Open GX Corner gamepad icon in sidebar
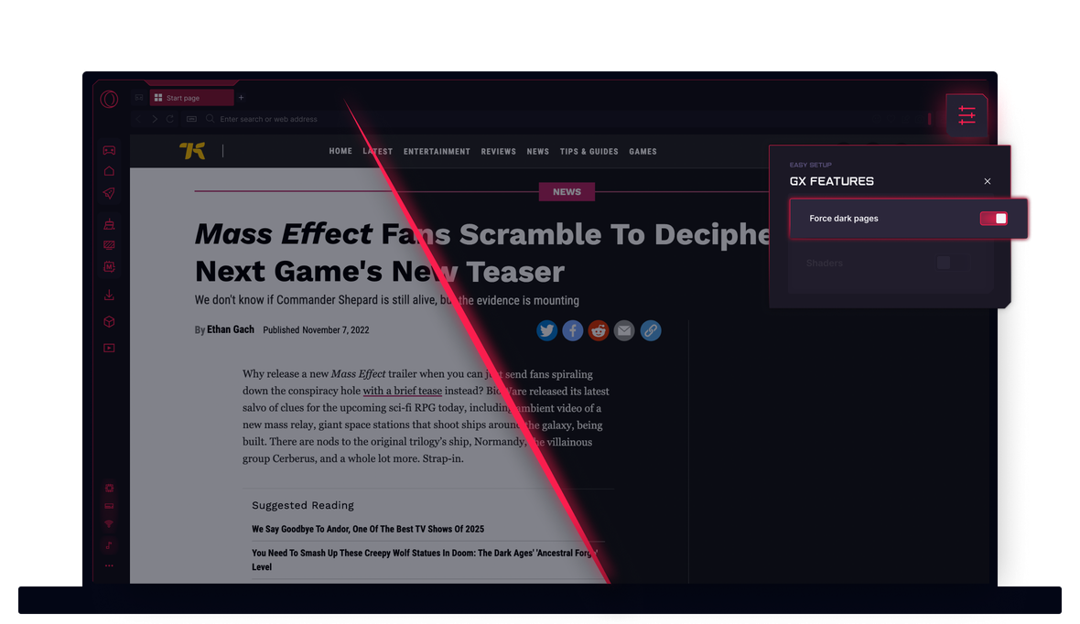 coord(109,150)
